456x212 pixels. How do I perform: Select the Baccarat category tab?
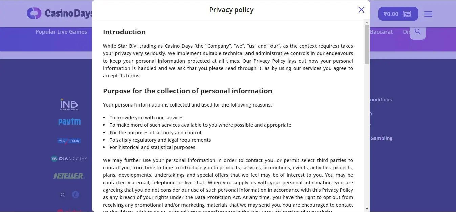click(382, 32)
